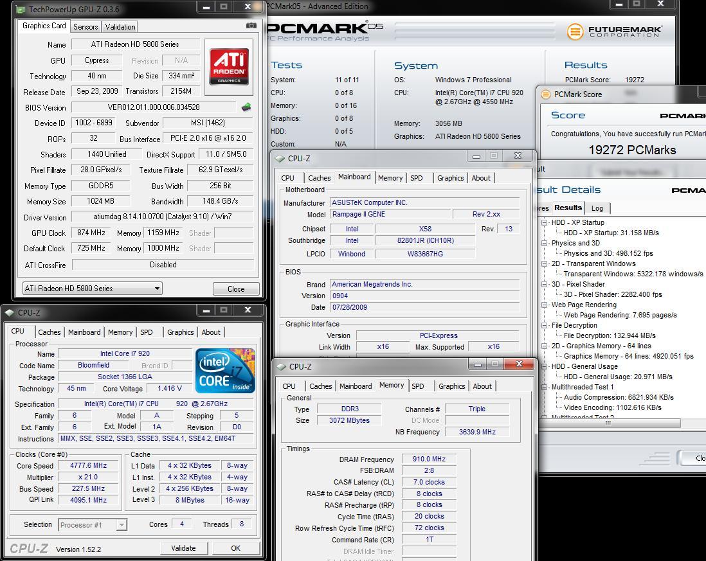Click the NB Frequency '3639.9 MHz' value
This screenshot has width=706, height=561.
pyautogui.click(x=477, y=432)
